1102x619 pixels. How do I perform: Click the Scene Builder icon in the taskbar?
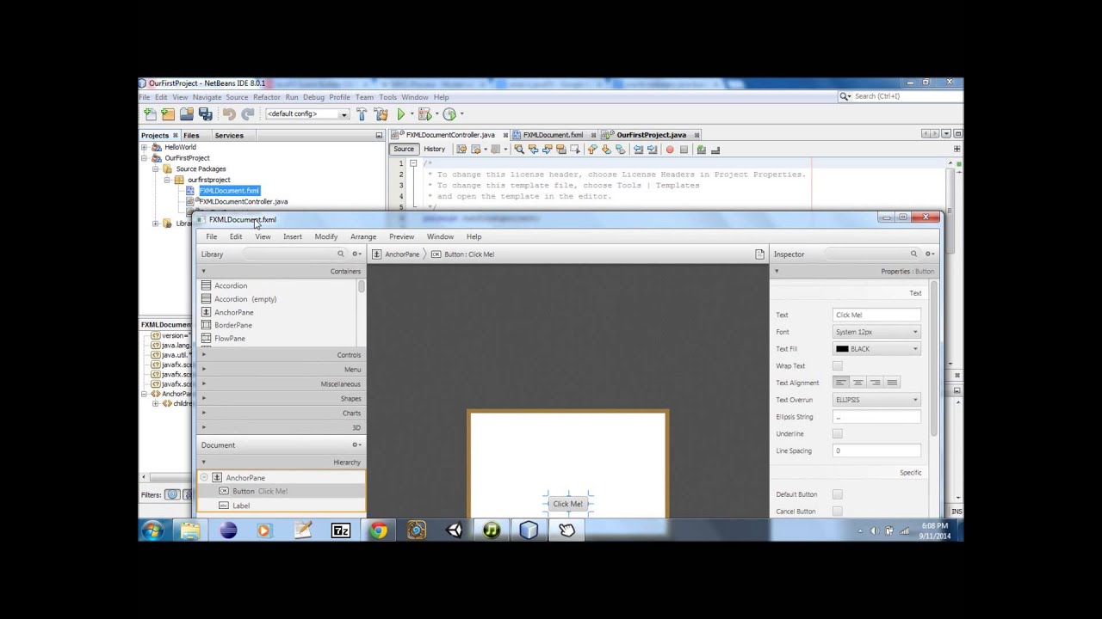566,530
